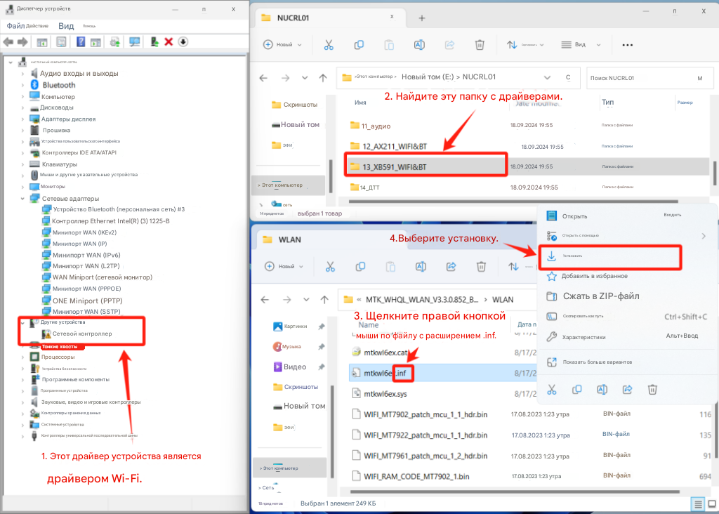Click the trash icon at context menu bottom
Viewport: 719px width, 514px height.
tap(652, 389)
